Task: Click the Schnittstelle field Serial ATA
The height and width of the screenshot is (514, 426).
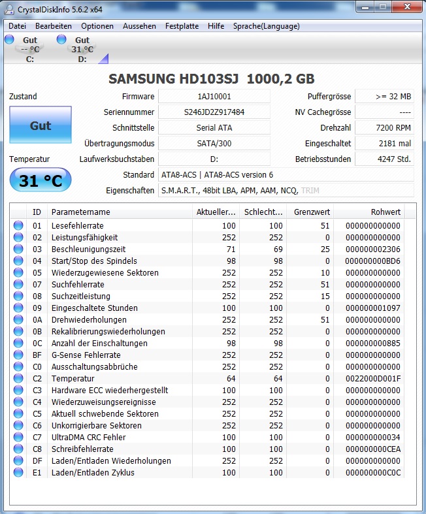Action: tap(214, 127)
